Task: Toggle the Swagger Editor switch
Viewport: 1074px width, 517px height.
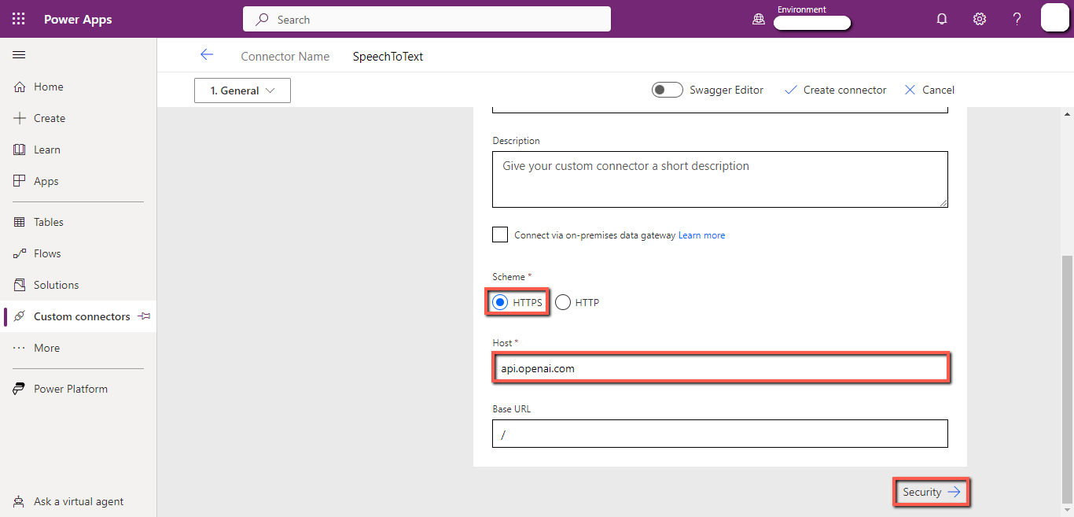Action: (667, 90)
